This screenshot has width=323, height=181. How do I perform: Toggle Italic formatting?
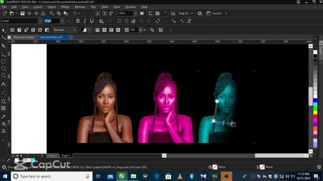(x=85, y=21)
